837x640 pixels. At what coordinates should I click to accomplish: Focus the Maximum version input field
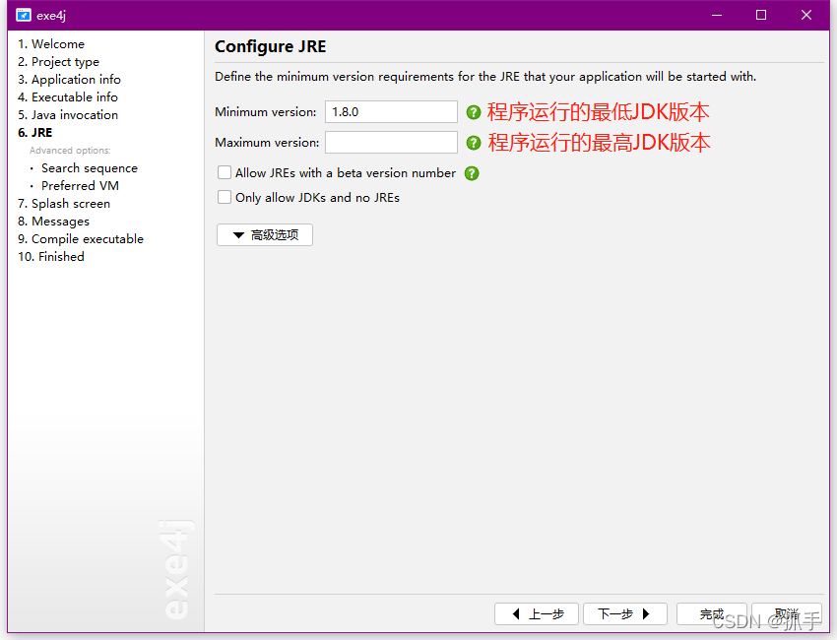click(391, 143)
